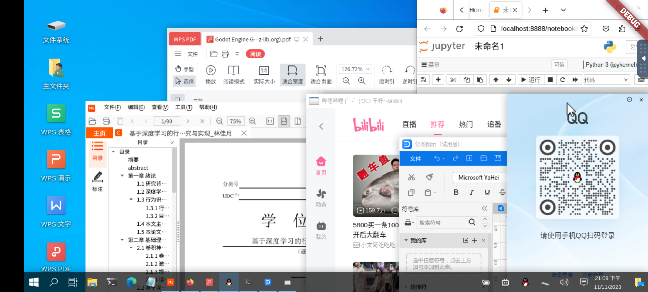Open the 126.72% zoom dropdown in WPS PDF
Image resolution: width=648 pixels, height=292 pixels.
click(355, 69)
